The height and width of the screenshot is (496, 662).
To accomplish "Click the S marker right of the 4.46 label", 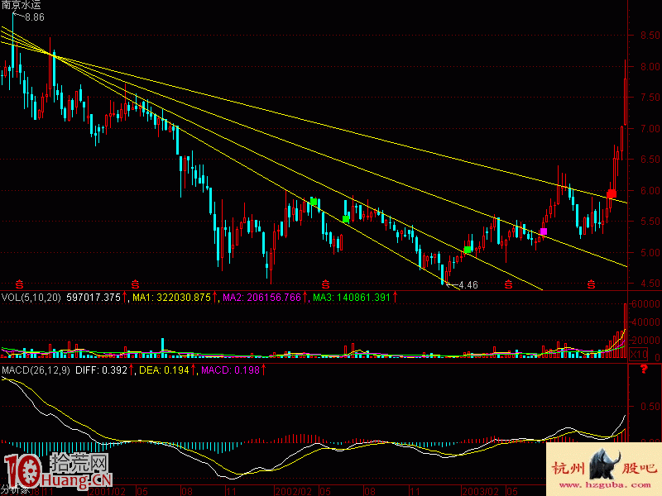I will pyautogui.click(x=508, y=284).
